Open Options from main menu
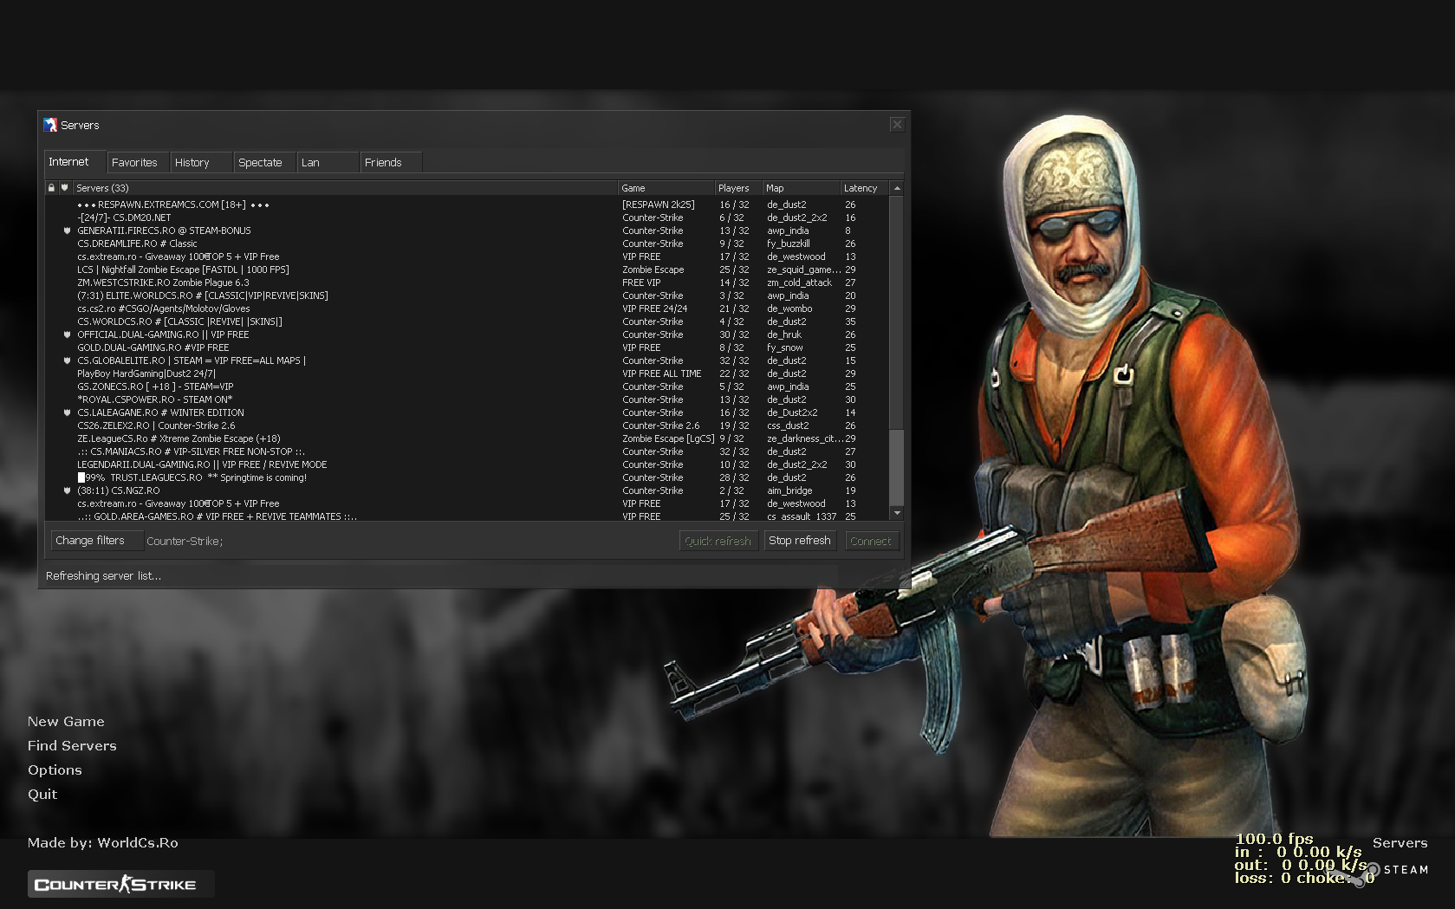The height and width of the screenshot is (909, 1455). (x=55, y=769)
